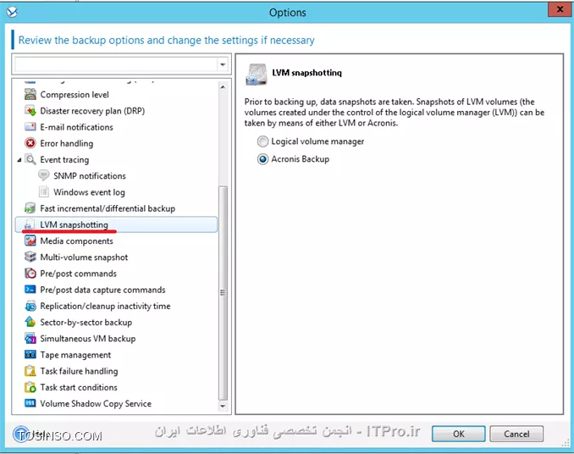574x454 pixels.
Task: Open Tape management option
Action: click(x=76, y=355)
